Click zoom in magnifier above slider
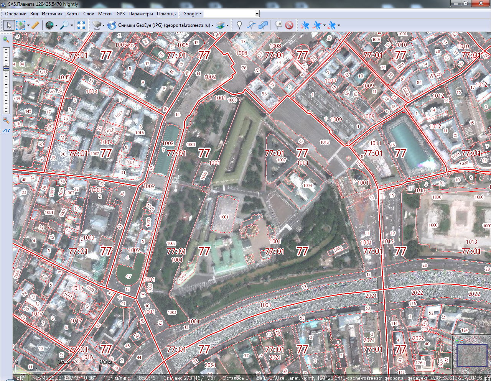 (x=6, y=39)
